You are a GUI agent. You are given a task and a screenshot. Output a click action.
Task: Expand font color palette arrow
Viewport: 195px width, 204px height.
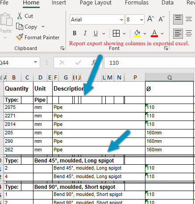162,33
